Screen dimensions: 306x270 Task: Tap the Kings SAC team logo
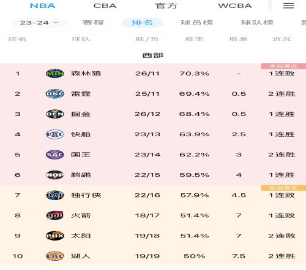[x=54, y=155]
